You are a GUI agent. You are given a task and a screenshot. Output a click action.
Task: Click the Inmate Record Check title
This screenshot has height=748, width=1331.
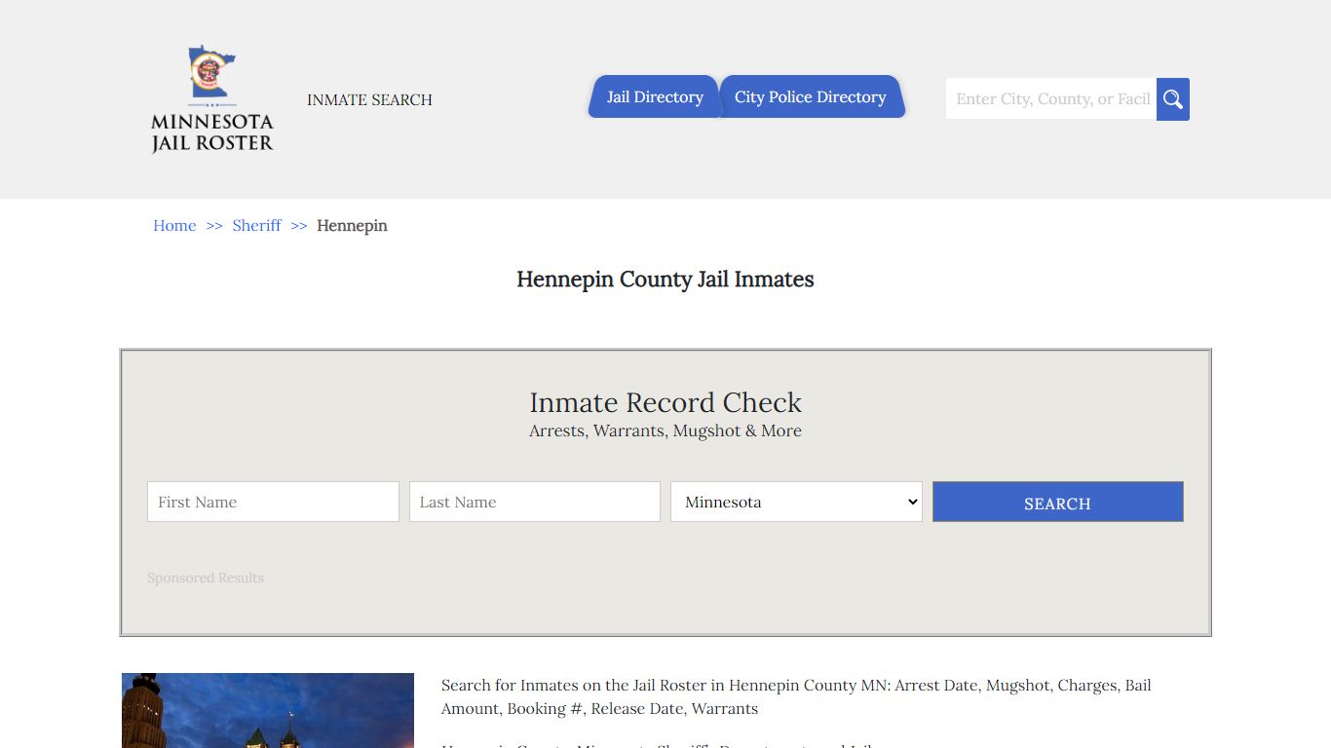(x=665, y=402)
